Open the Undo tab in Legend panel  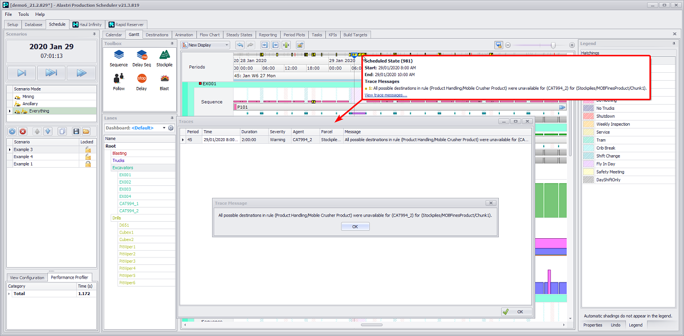click(x=616, y=325)
